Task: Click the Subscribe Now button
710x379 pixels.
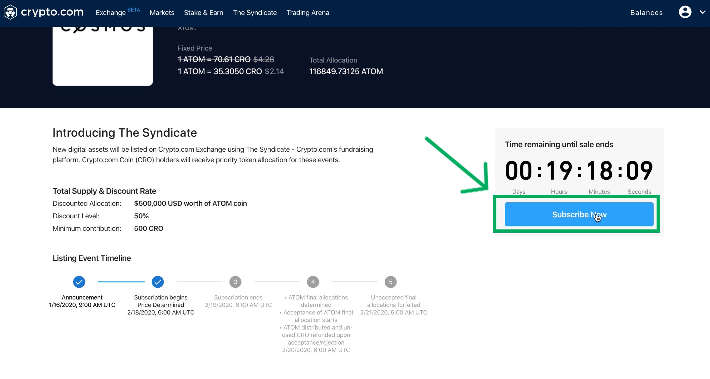Action: [579, 214]
